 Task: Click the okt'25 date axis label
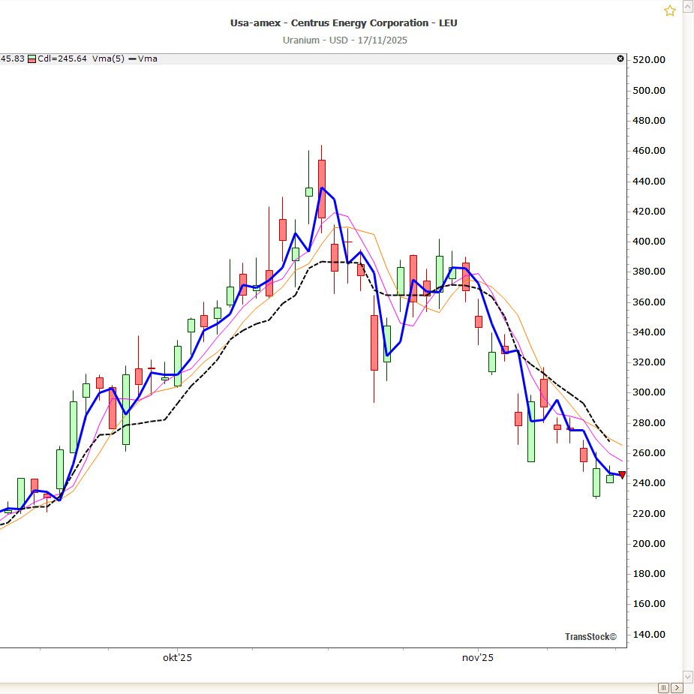178,658
